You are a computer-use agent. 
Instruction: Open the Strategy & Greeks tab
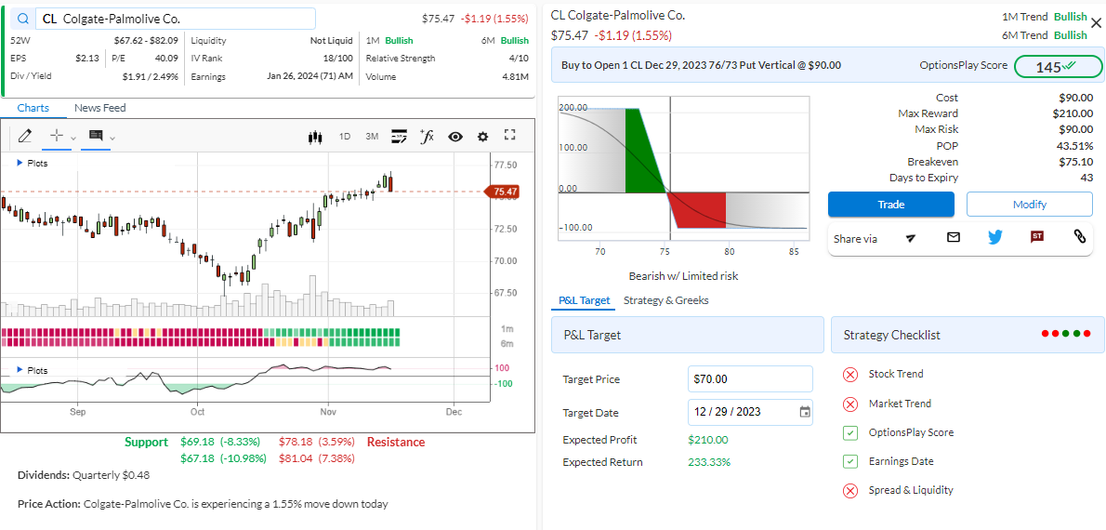[665, 300]
